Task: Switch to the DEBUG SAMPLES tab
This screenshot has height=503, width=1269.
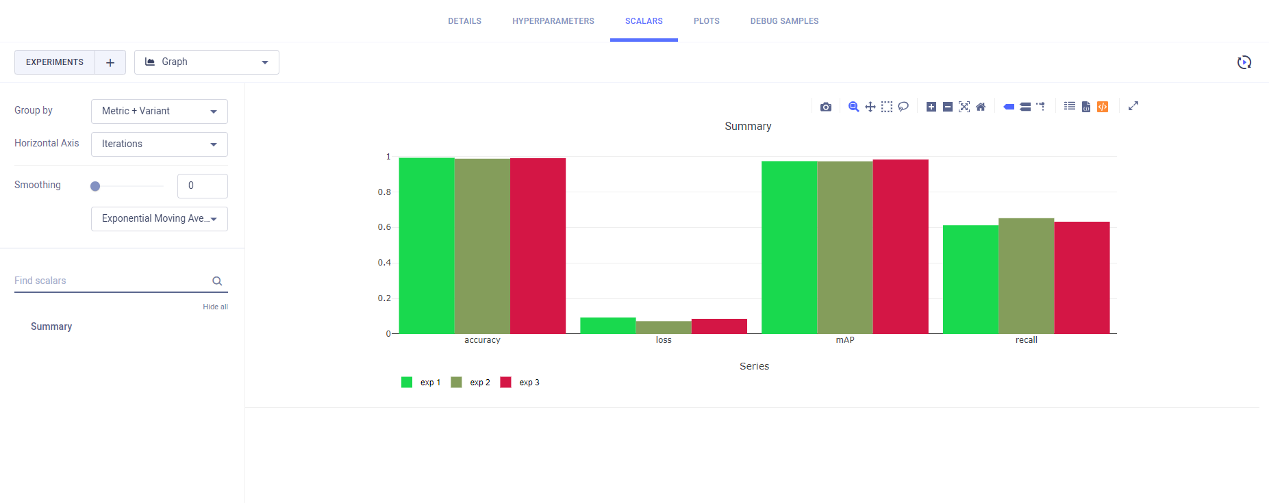Action: click(785, 21)
